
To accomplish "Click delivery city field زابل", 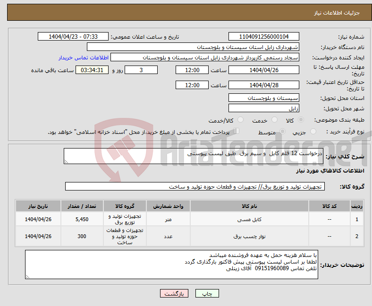I will (x=263, y=108).
